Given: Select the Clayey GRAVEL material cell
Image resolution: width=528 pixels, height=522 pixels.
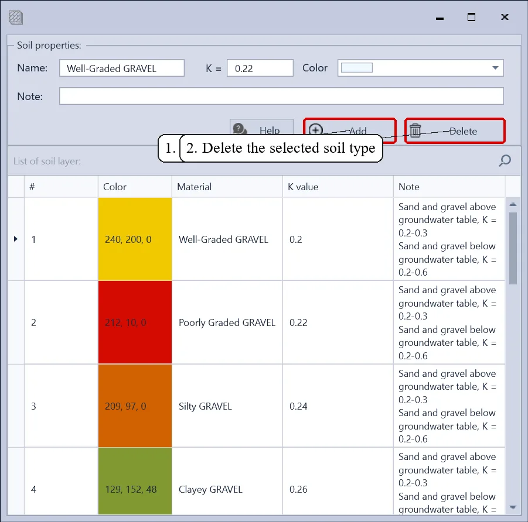Looking at the screenshot, I should point(227,481).
